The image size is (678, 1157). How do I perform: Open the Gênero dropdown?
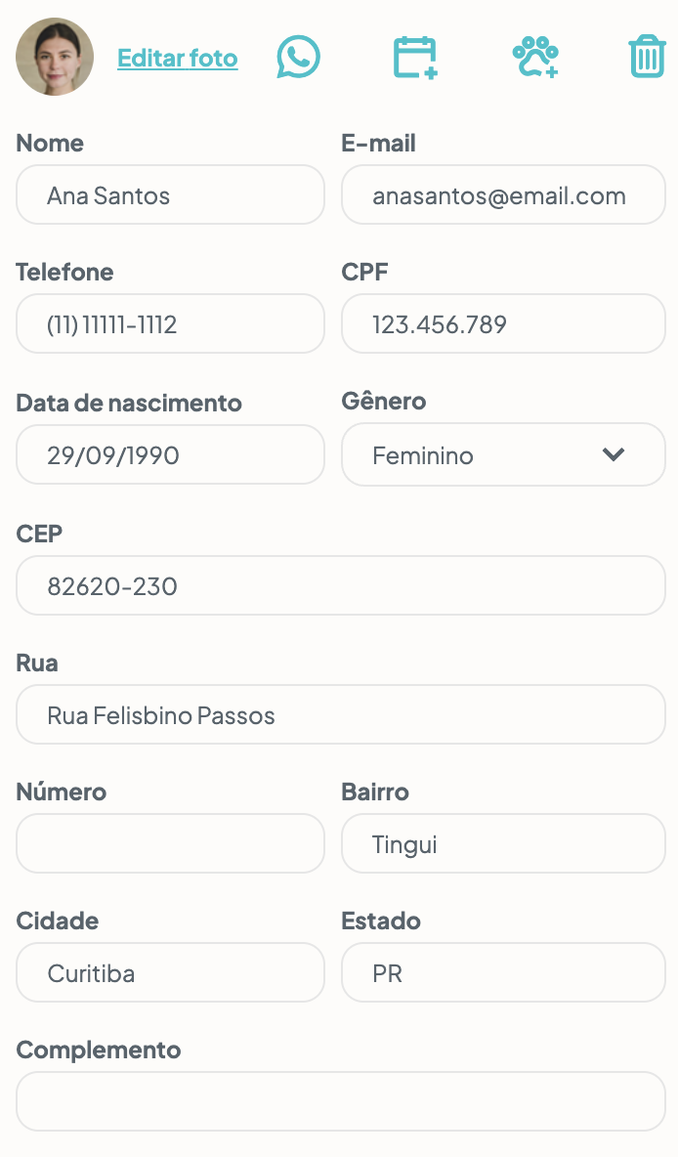[614, 454]
